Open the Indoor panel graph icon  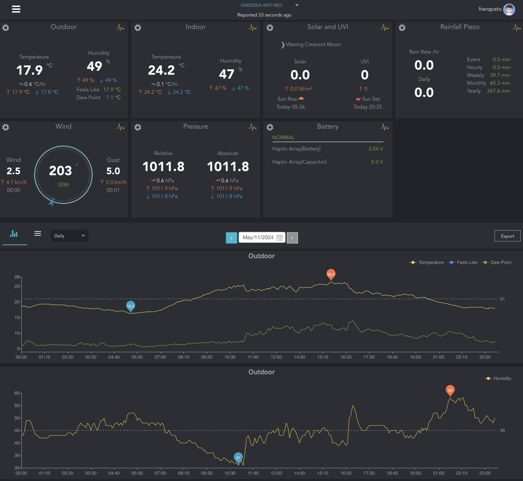pyautogui.click(x=252, y=28)
